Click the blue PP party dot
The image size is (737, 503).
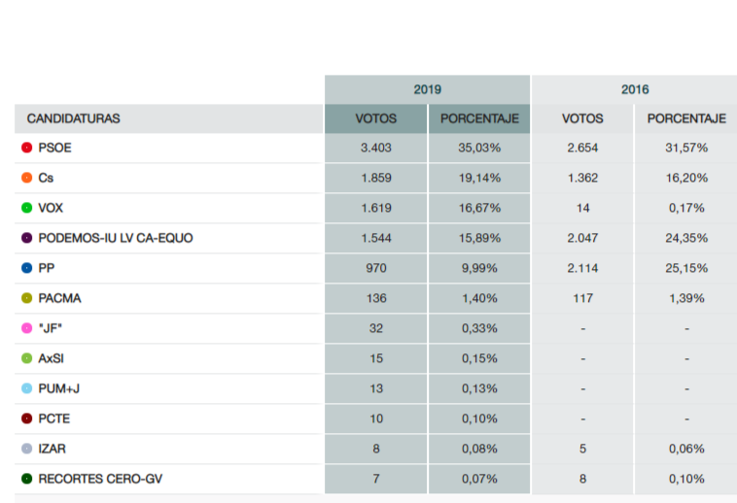pyautogui.click(x=26, y=268)
